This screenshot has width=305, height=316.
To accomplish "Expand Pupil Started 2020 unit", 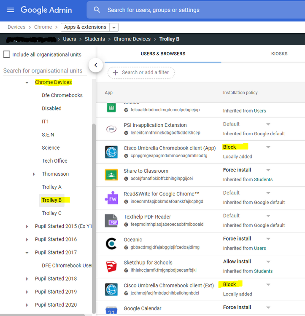I will click(x=27, y=305).
